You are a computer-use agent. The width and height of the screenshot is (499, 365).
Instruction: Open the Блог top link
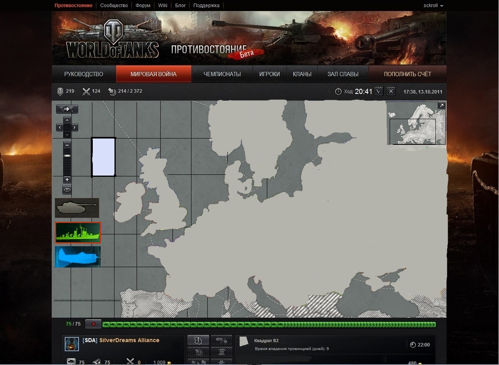180,6
